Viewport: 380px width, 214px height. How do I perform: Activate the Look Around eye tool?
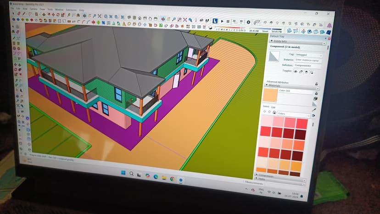click(x=201, y=20)
